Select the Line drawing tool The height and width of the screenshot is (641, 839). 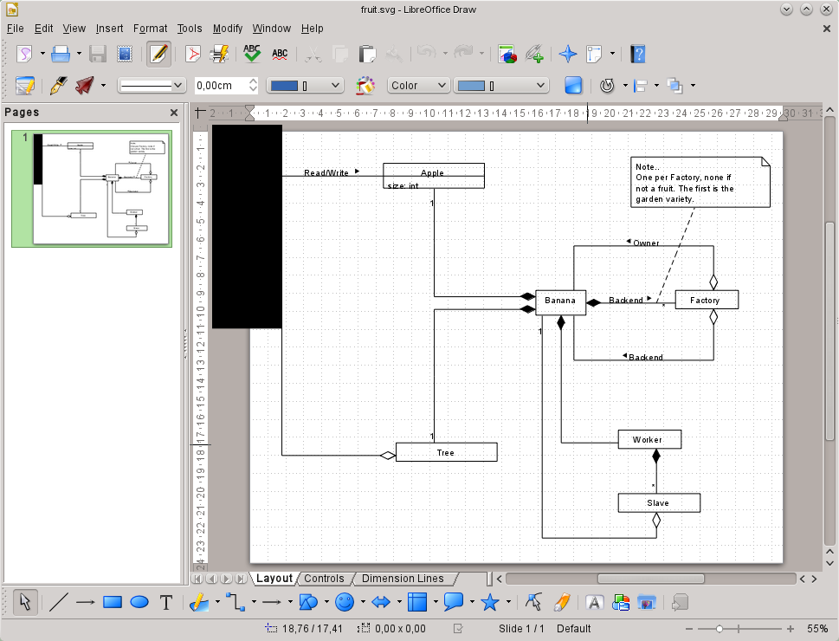58,603
